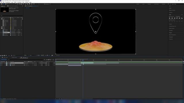184x103 pixels.
Task: Click the timeline current-time indicator handle
Action: pyautogui.click(x=83, y=60)
